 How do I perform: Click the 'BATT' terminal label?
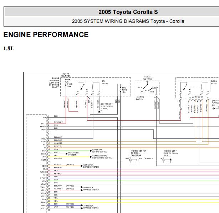[x=43, y=123]
